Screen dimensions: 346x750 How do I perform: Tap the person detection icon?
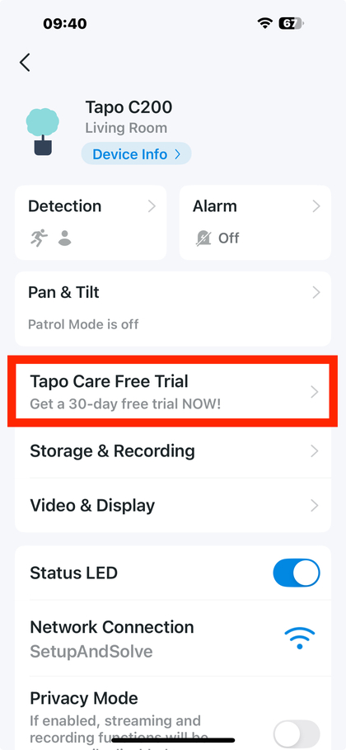click(x=64, y=238)
